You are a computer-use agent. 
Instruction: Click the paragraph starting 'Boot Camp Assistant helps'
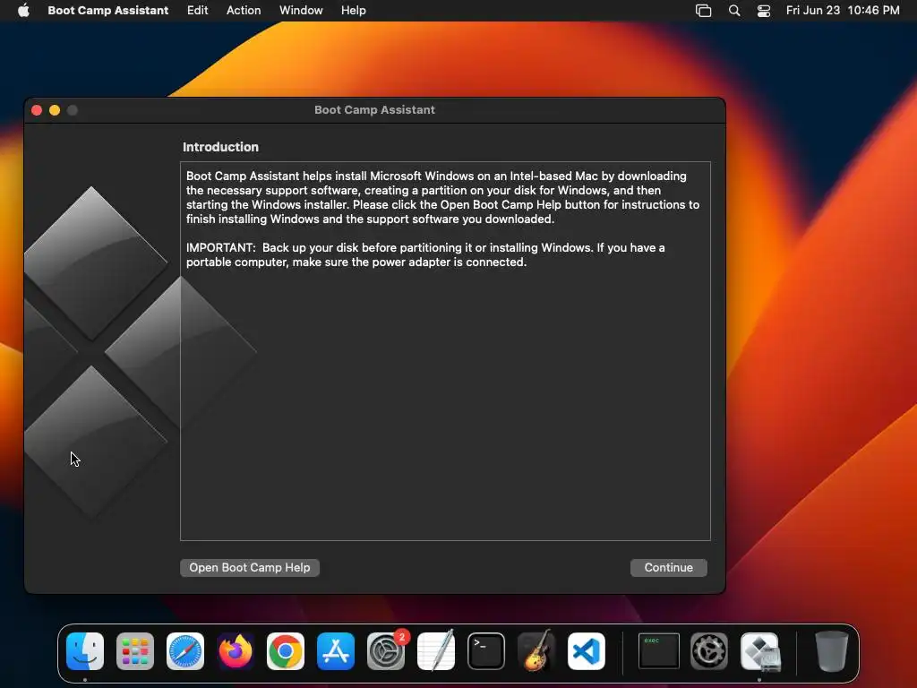click(442, 198)
